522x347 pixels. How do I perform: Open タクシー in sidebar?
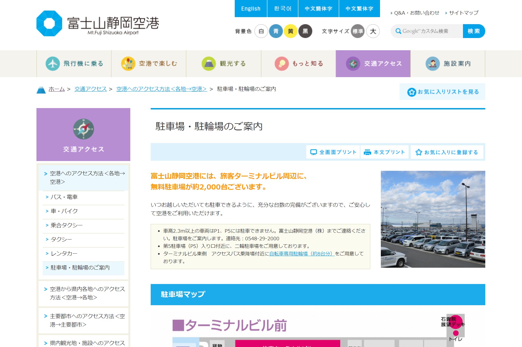point(84,239)
